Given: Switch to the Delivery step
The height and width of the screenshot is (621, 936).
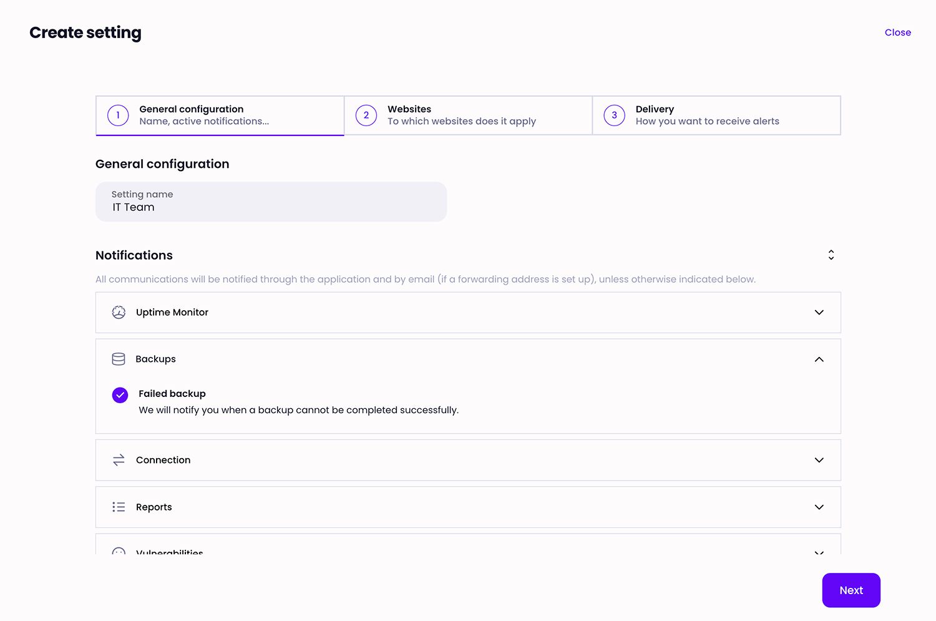Looking at the screenshot, I should coord(716,115).
